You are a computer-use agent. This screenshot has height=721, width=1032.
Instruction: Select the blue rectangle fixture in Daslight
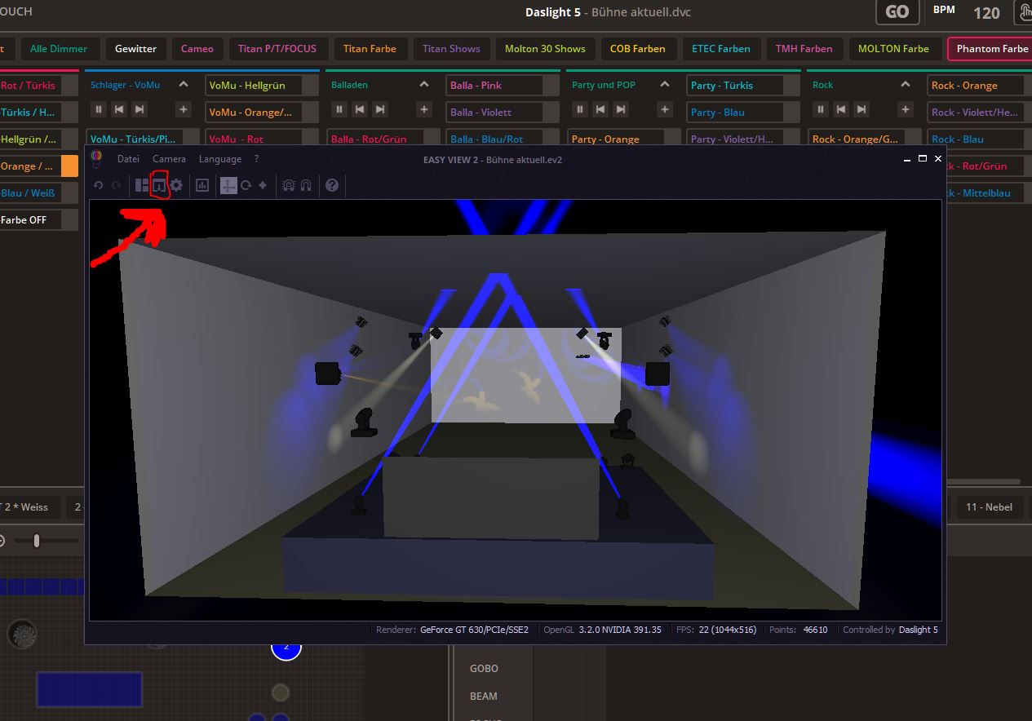(89, 689)
